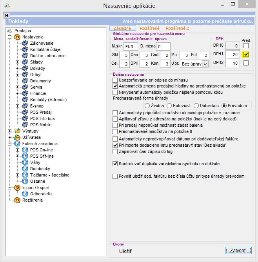This screenshot has height=262, width=258.
Task: Click the Databanky euro icon
Action: 25,169
